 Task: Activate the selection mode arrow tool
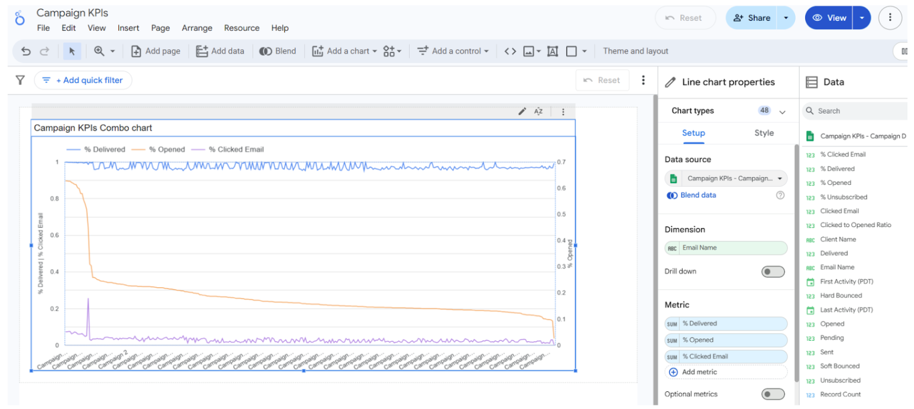tap(72, 51)
